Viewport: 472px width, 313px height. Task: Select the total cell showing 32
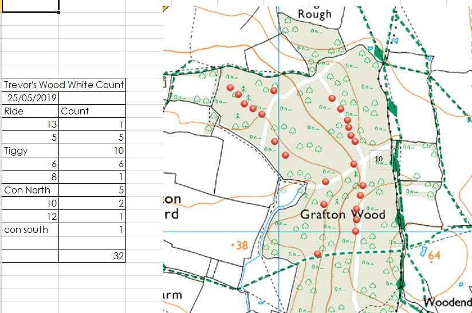click(x=92, y=256)
